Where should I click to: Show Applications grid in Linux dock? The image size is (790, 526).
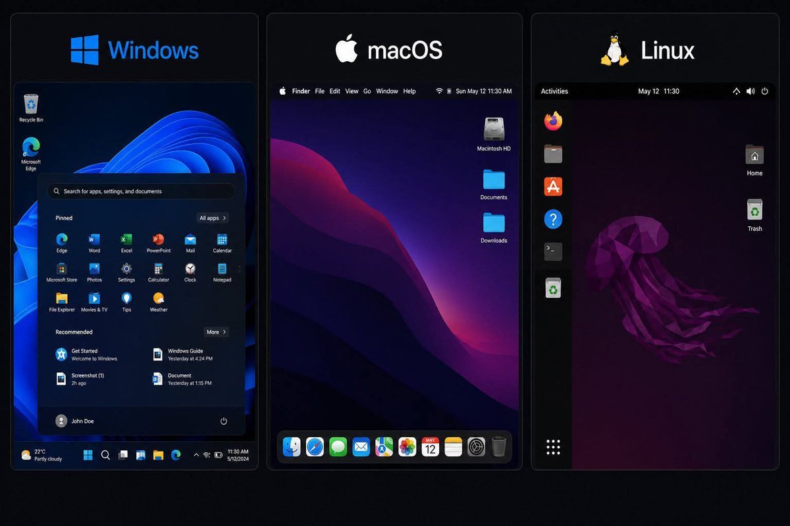pos(553,447)
